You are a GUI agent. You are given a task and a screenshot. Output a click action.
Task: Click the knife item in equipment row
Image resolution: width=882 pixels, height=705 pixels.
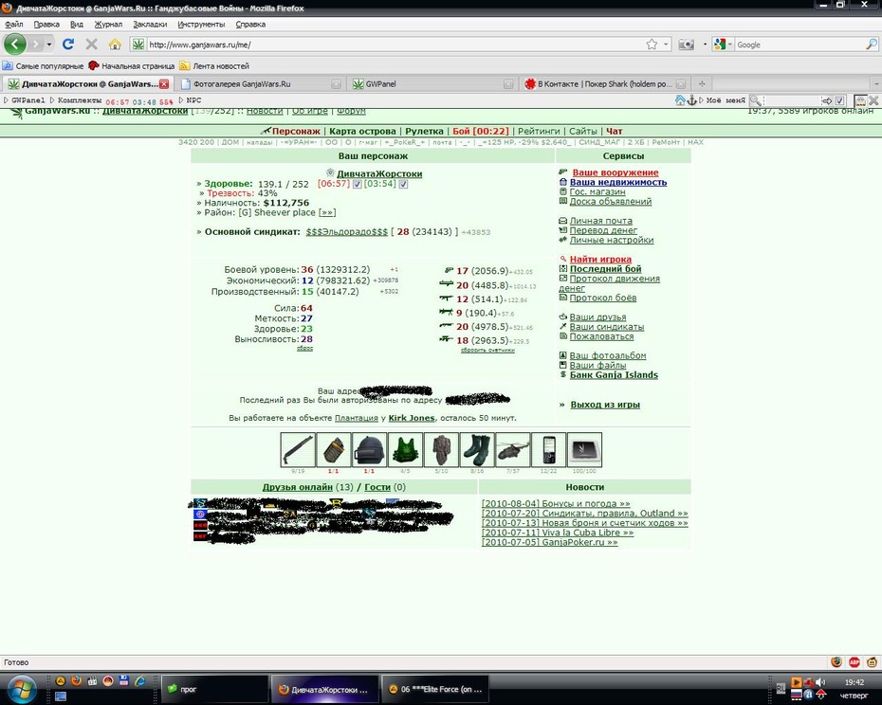pos(298,450)
